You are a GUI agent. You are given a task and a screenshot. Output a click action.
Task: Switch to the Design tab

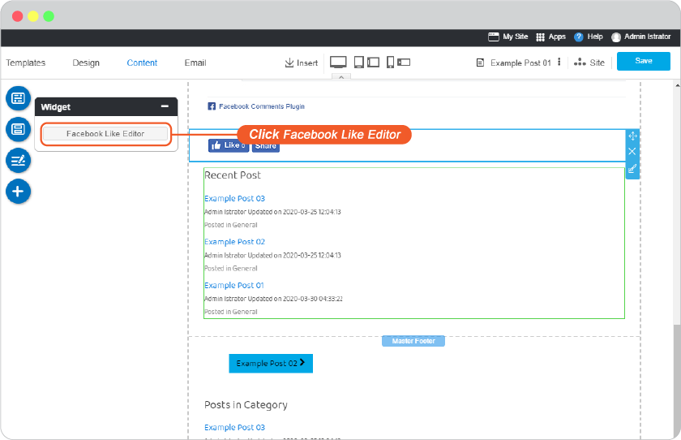[86, 63]
